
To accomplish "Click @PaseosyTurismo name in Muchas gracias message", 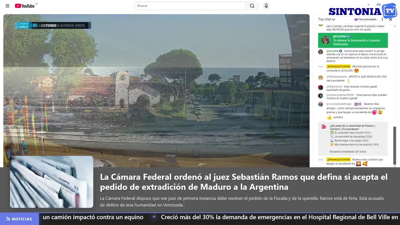I will click(338, 66).
